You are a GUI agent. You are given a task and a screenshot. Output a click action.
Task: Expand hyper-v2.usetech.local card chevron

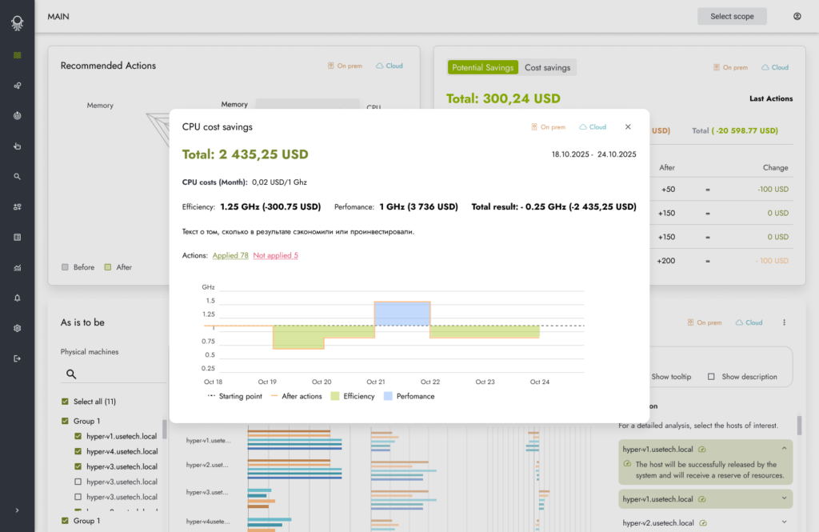pos(784,522)
